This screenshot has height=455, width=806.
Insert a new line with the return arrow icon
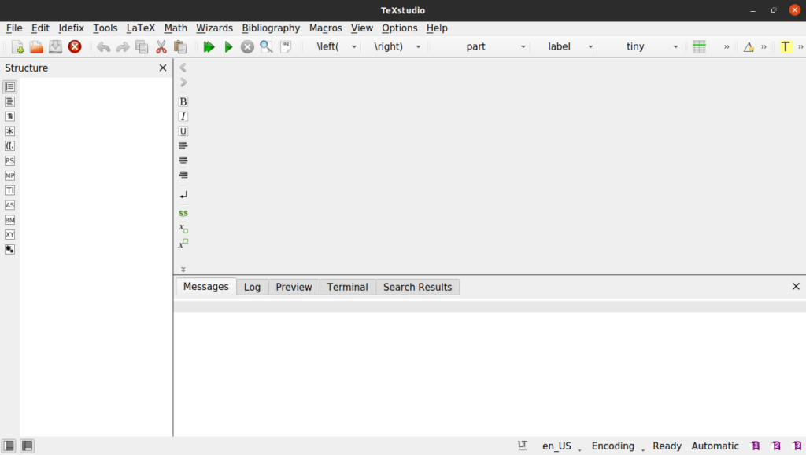(x=183, y=195)
